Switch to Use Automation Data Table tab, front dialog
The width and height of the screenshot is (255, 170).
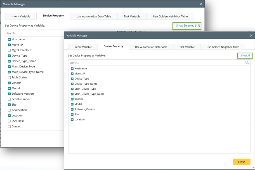pyautogui.click(x=151, y=47)
